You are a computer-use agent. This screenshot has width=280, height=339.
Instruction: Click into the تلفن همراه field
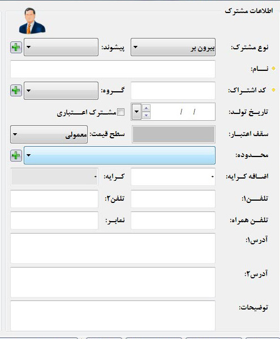click(x=173, y=221)
